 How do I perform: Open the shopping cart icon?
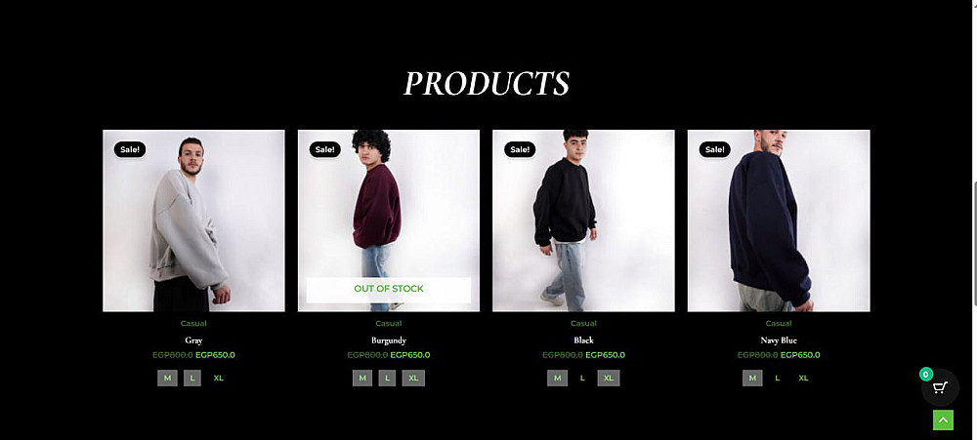pyautogui.click(x=940, y=387)
